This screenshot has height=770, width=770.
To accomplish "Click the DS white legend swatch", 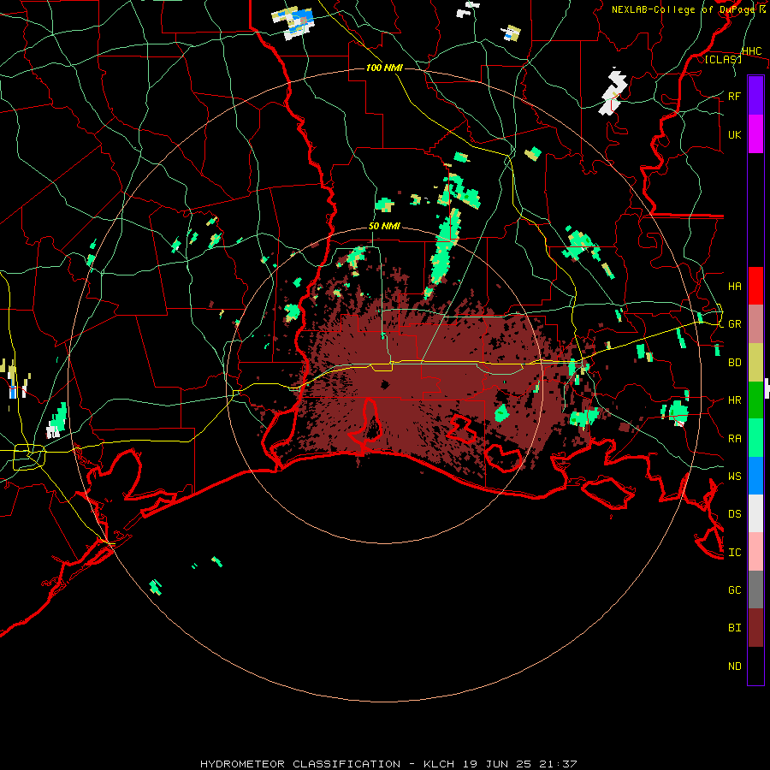I will coord(755,513).
